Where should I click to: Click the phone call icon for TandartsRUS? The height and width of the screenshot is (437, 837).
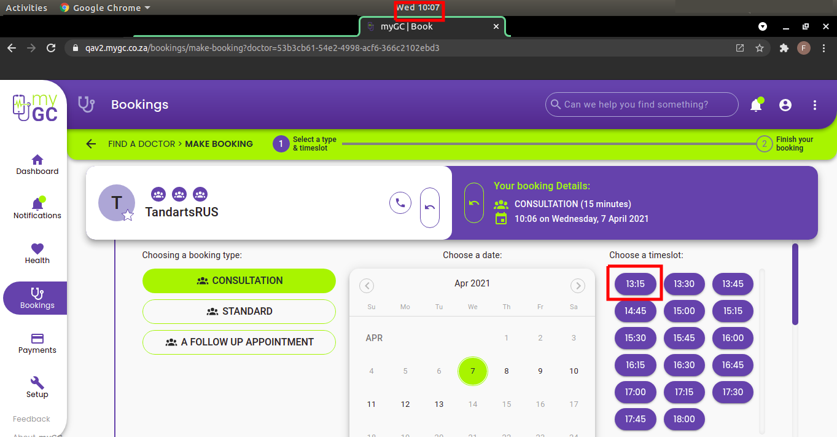pyautogui.click(x=400, y=203)
